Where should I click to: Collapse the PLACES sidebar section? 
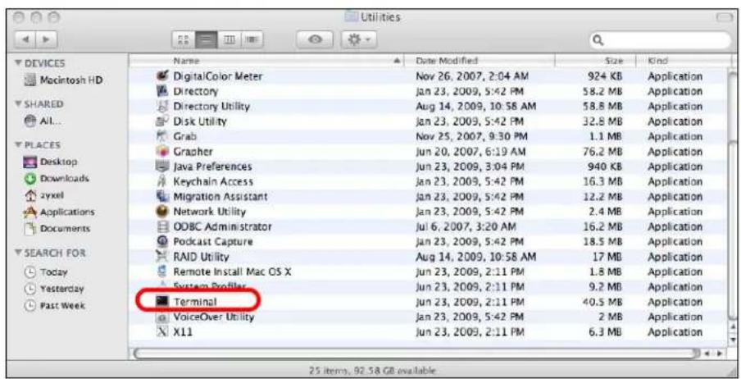tap(19, 144)
